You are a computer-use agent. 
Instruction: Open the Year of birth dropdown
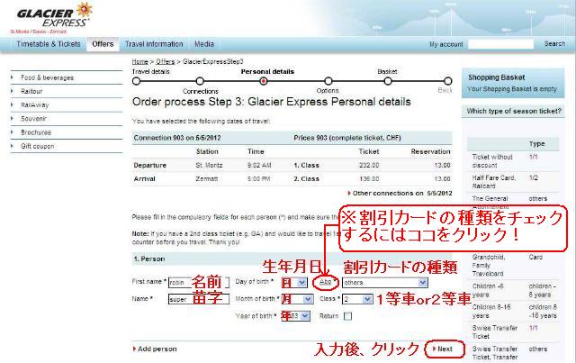pos(296,316)
